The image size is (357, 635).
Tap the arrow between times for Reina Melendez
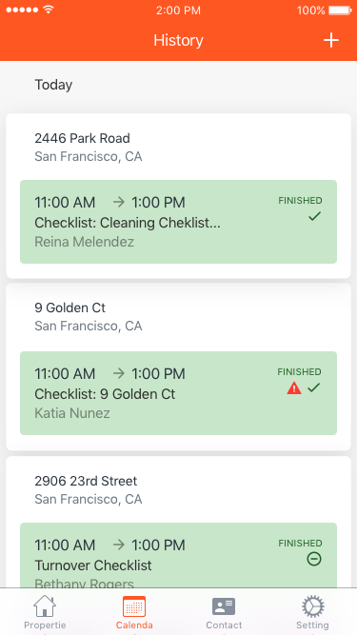[119, 202]
